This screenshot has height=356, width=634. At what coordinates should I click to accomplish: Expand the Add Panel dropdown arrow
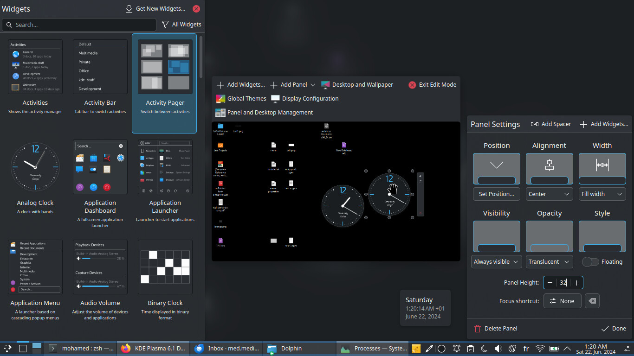point(312,85)
